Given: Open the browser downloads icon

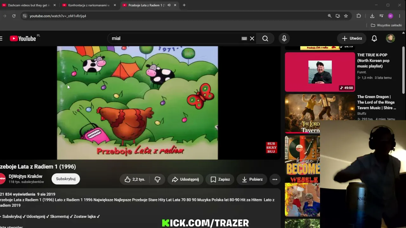Looking at the screenshot, I should (372, 16).
